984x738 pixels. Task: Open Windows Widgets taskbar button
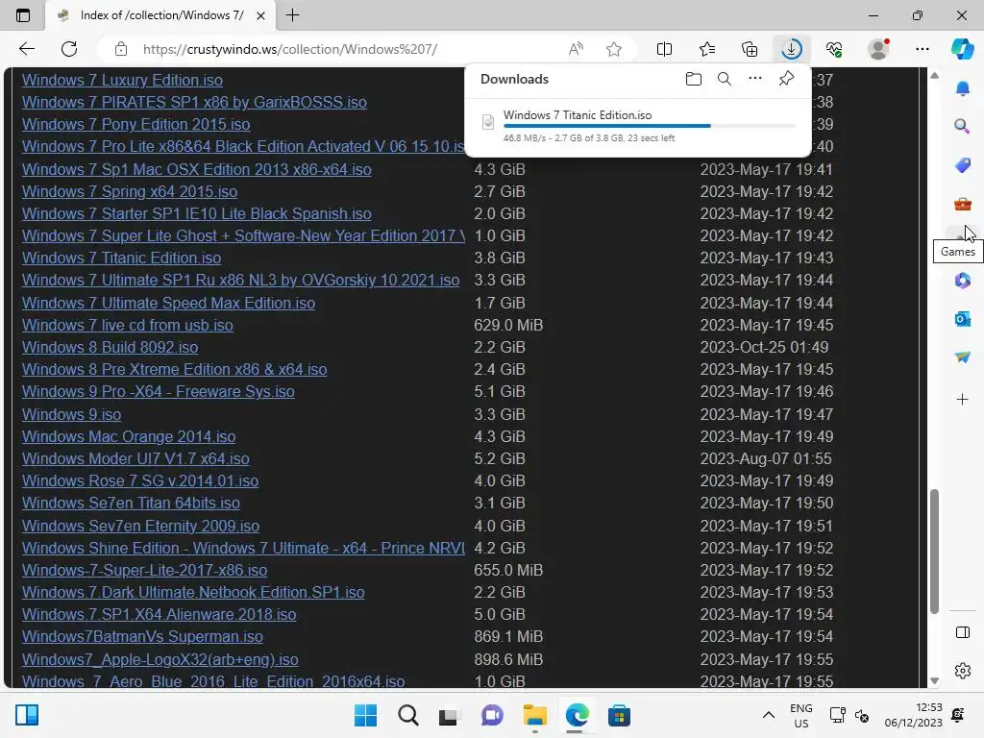[27, 715]
